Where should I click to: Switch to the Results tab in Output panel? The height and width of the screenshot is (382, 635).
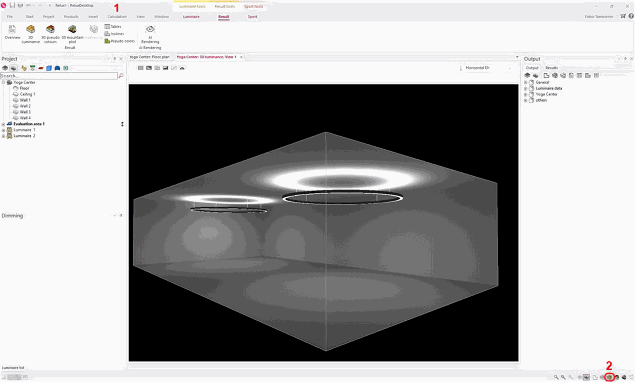(551, 68)
